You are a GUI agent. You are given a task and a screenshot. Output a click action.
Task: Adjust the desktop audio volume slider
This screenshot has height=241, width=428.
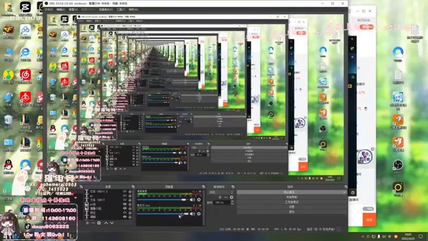coord(163,200)
